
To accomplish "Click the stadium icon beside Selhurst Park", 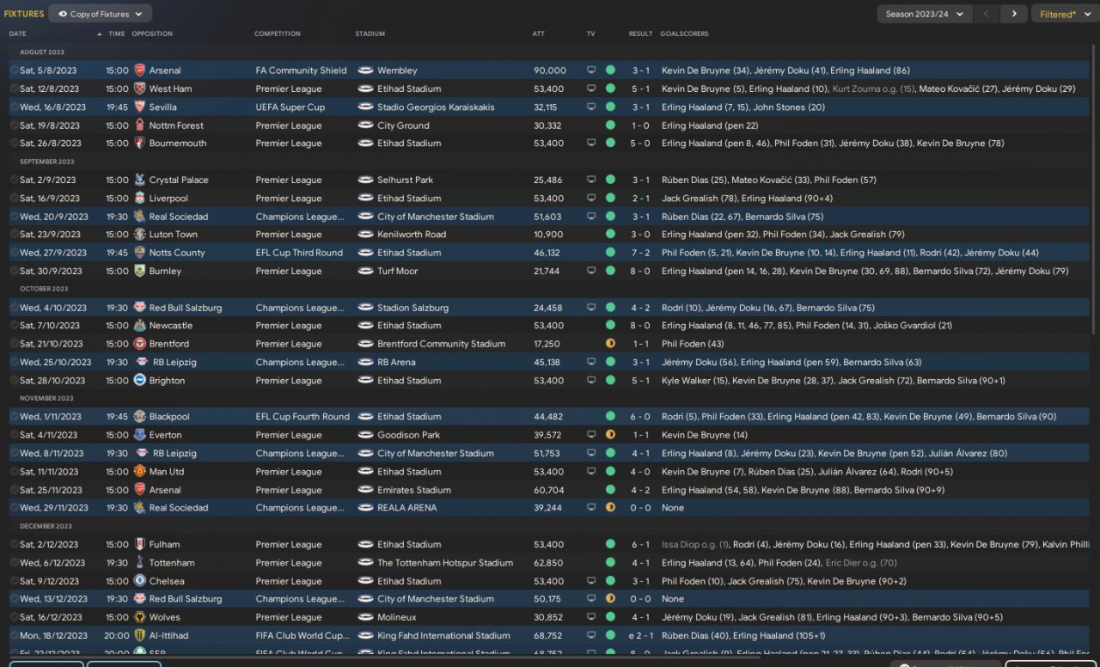I will pyautogui.click(x=365, y=180).
